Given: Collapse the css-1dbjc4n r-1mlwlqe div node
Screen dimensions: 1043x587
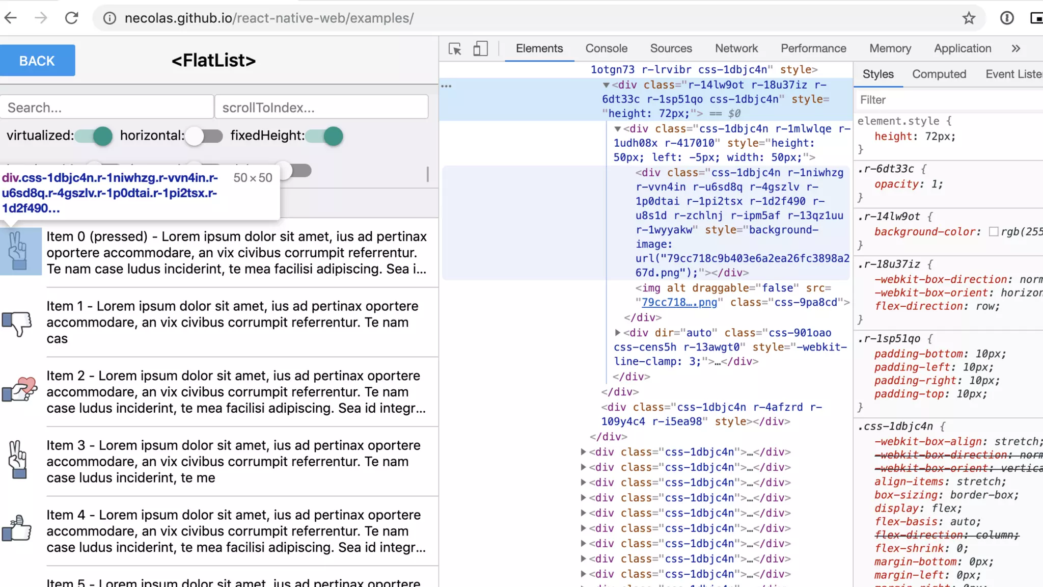Looking at the screenshot, I should 618,129.
